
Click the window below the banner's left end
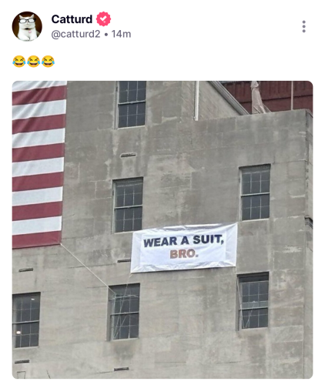point(124,312)
